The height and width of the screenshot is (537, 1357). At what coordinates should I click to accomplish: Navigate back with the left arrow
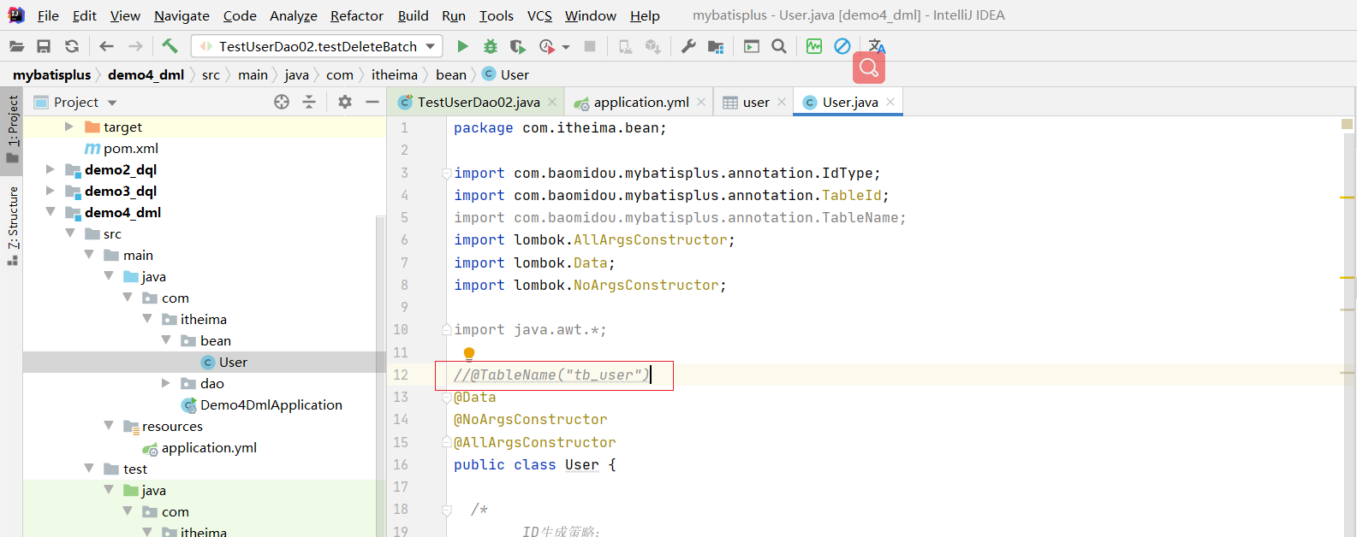106,46
